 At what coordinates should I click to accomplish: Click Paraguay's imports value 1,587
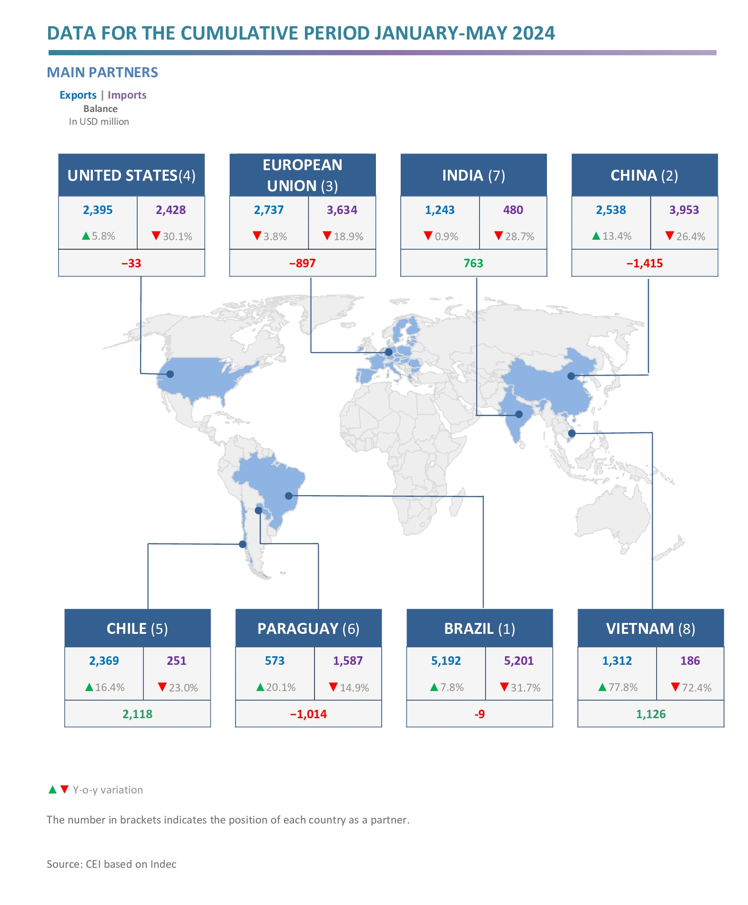pos(348,661)
